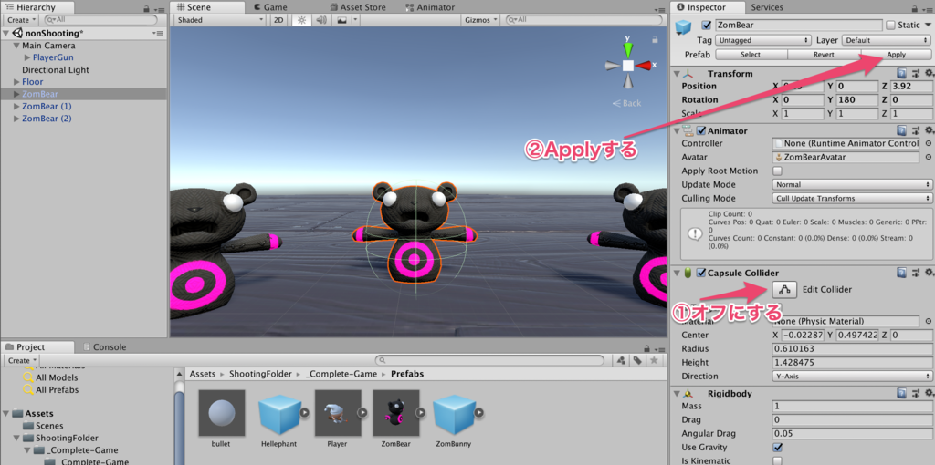Open Animator component help book icon
Viewport: 935px width, 465px height.
coord(901,131)
